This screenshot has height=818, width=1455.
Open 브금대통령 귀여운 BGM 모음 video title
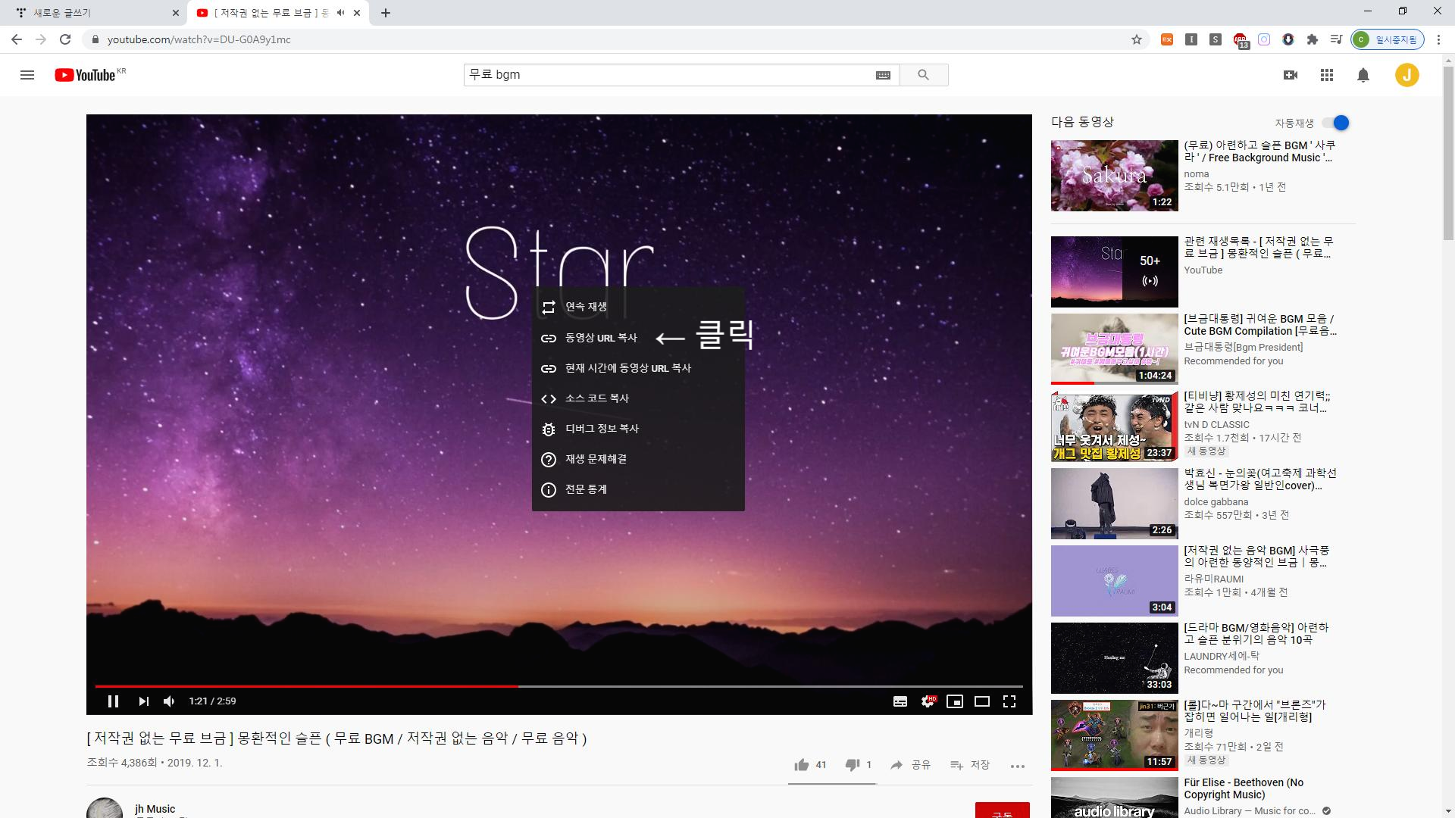pyautogui.click(x=1260, y=325)
